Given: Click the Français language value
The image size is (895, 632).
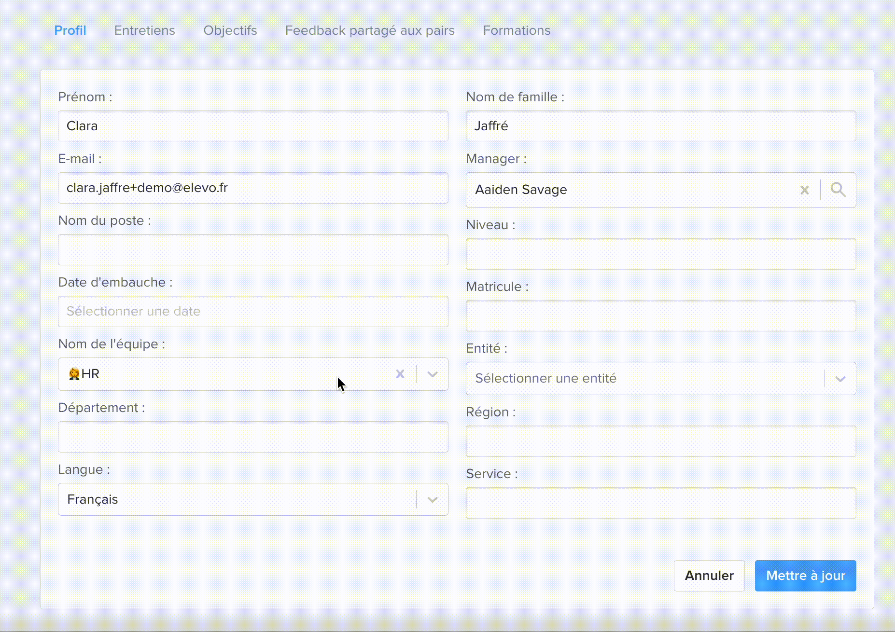Looking at the screenshot, I should pyautogui.click(x=92, y=499).
